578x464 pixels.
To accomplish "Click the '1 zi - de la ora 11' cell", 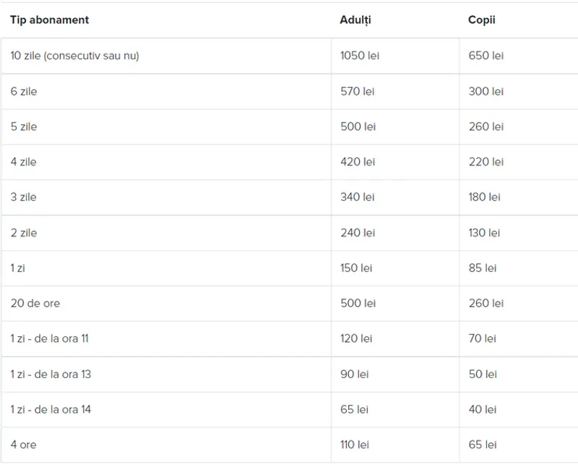I will [50, 338].
